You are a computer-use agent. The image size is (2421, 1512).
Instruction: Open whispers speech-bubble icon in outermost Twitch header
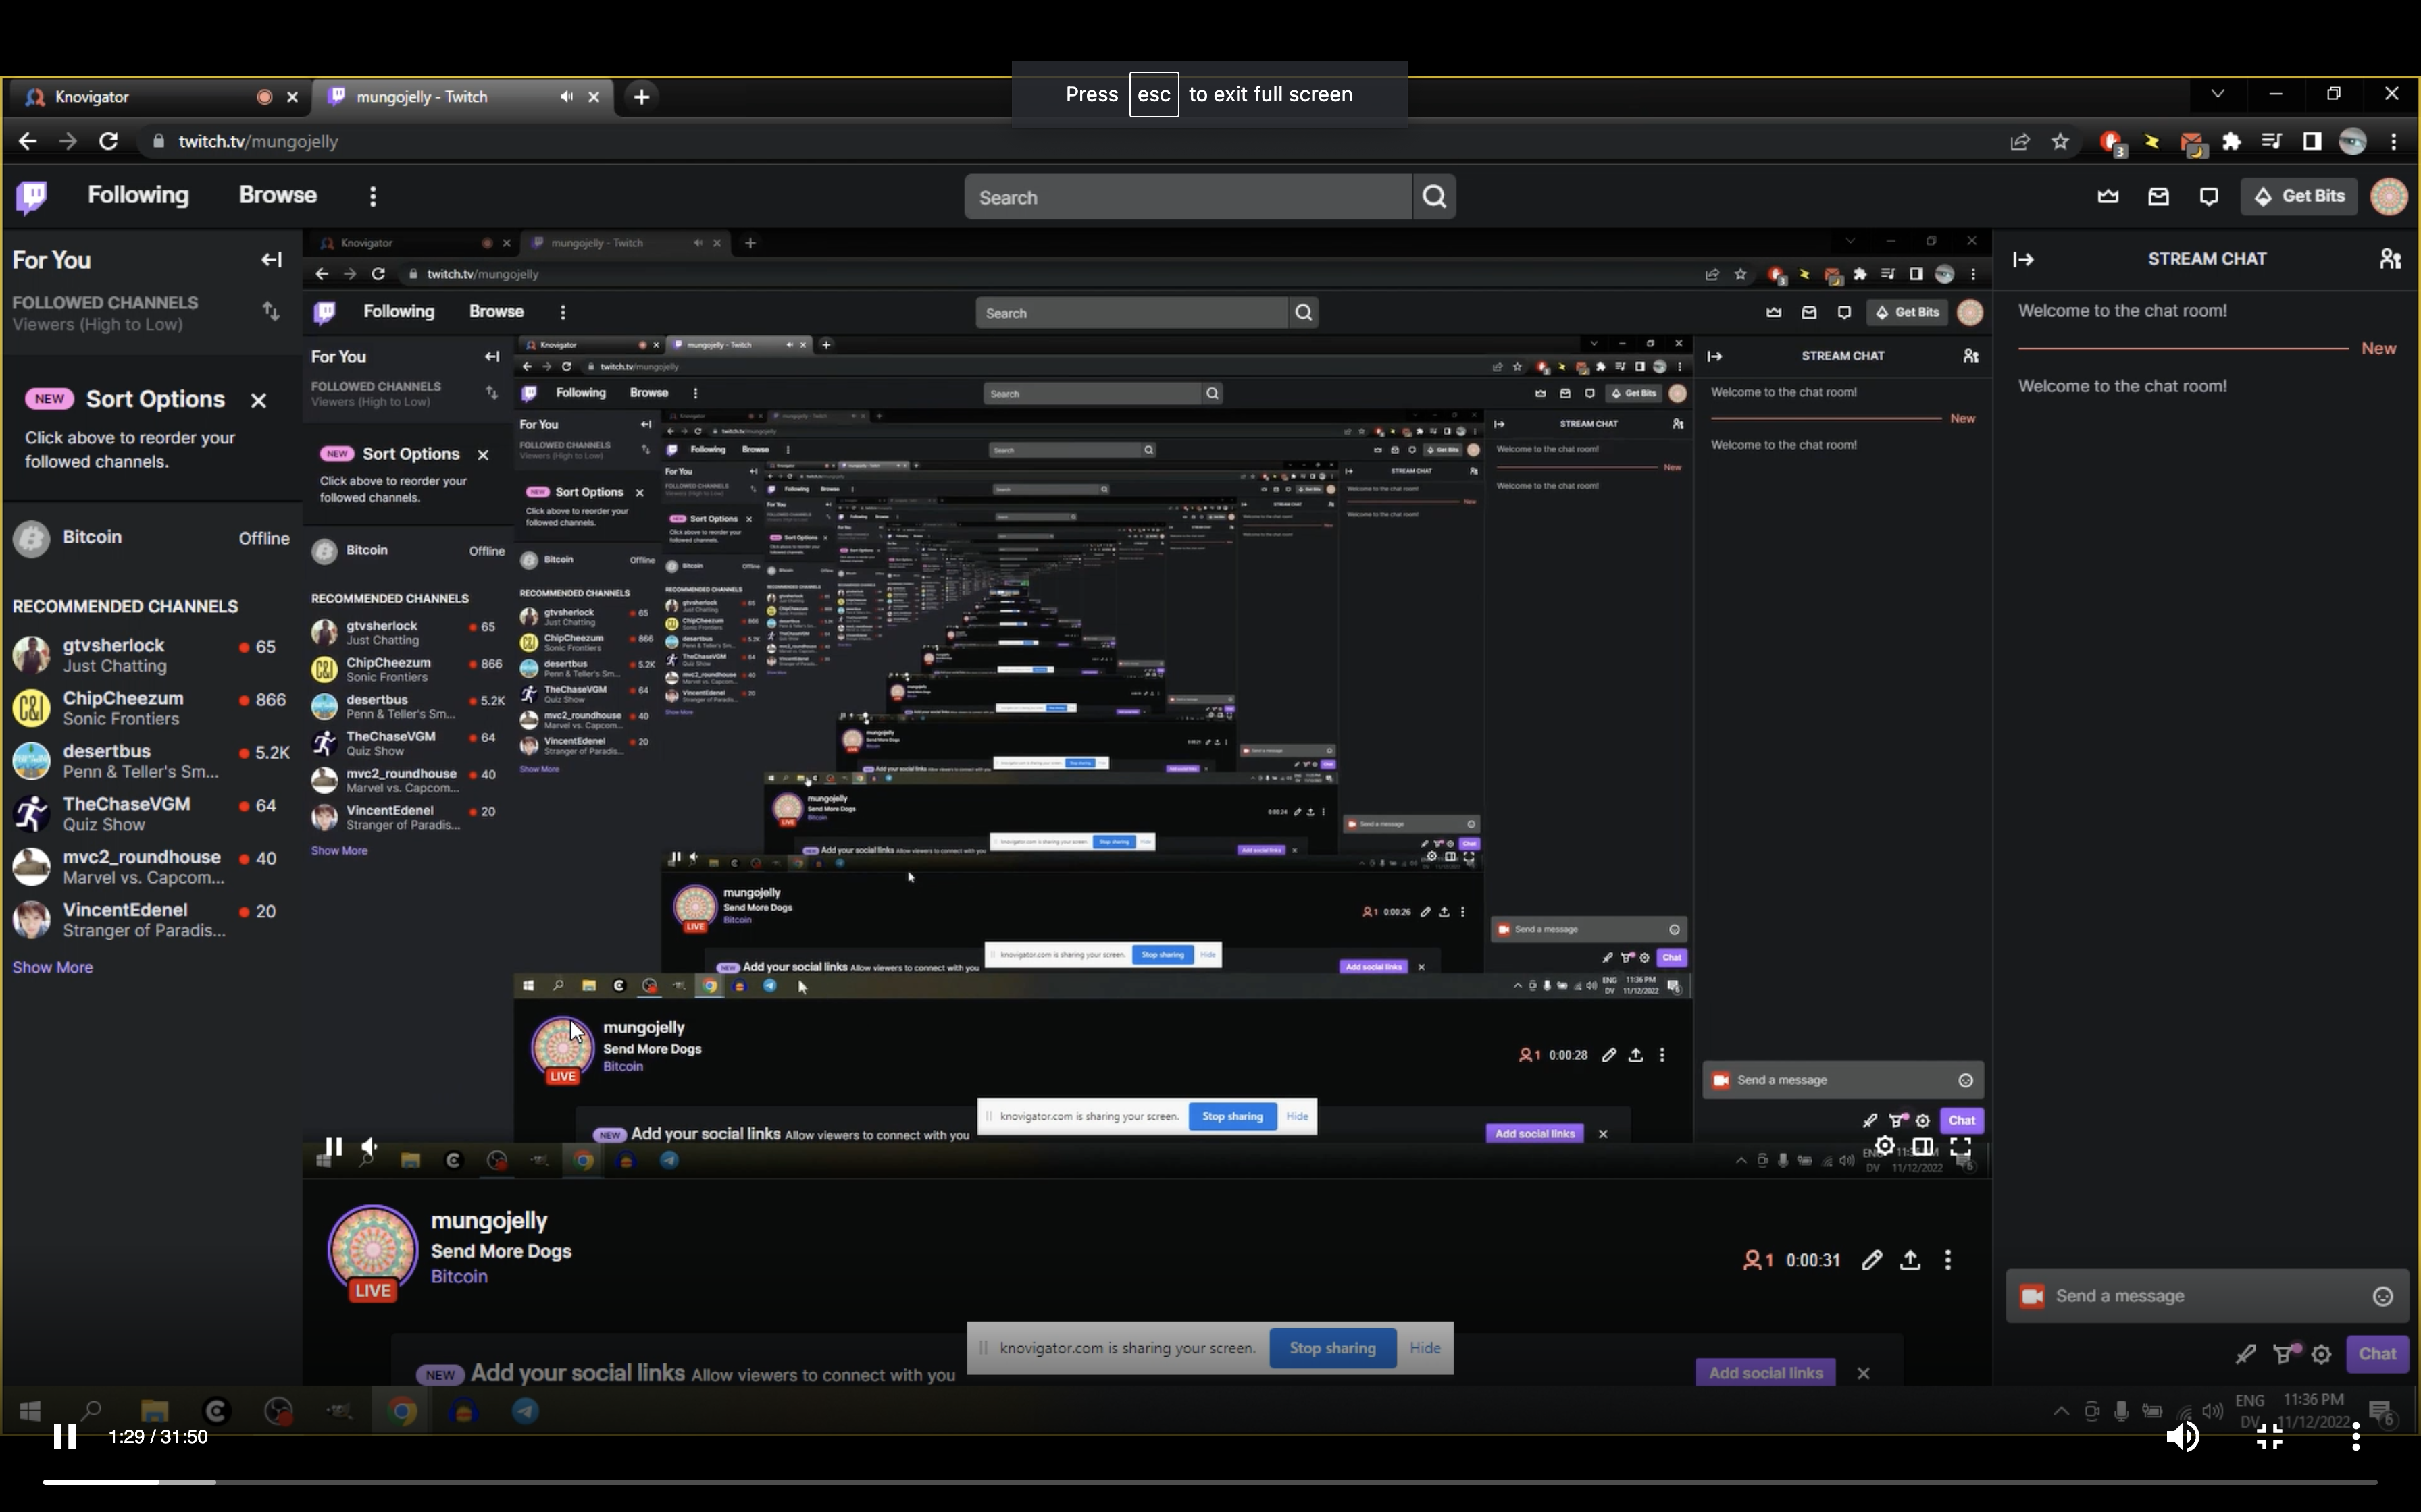[2209, 197]
